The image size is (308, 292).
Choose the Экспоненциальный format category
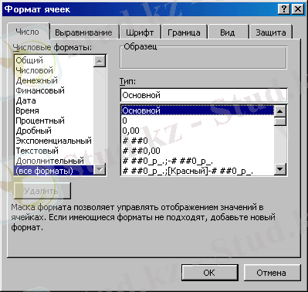pos(54,141)
